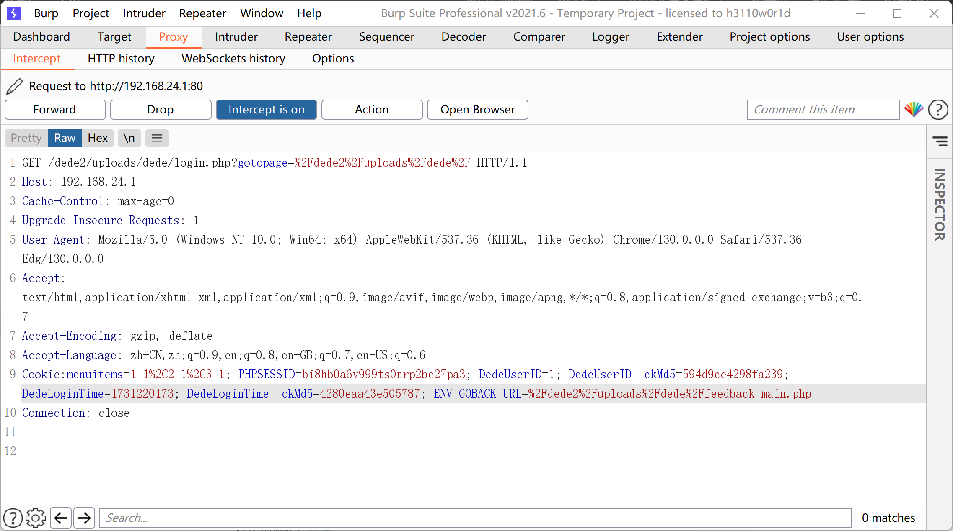953x531 pixels.
Task: Click the PHPSESSID cookie value
Action: pos(383,374)
